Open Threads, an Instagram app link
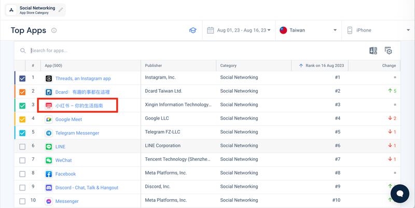The image size is (415, 208). (83, 79)
